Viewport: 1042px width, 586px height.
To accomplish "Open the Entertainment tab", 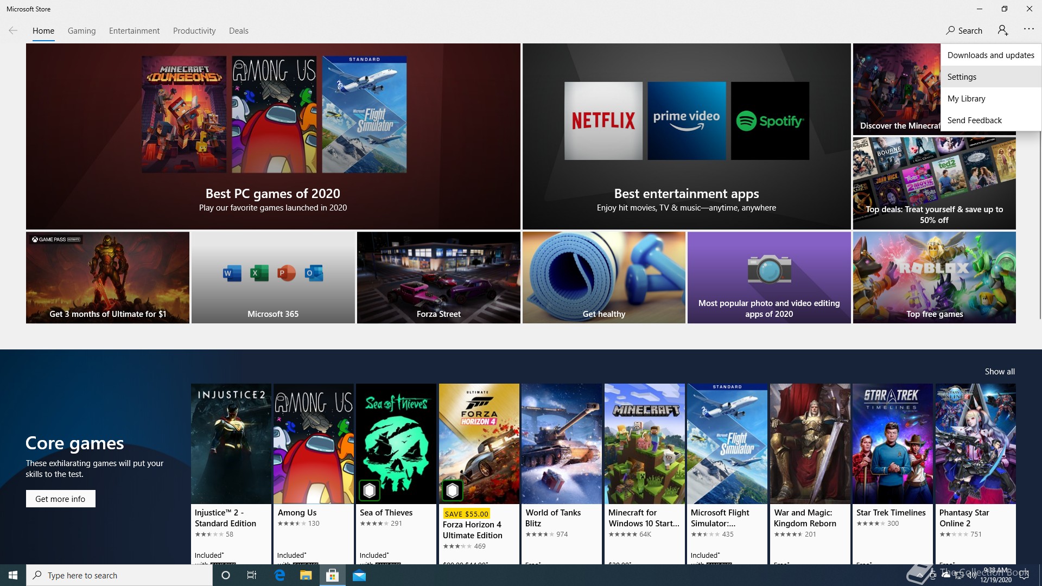I will pyautogui.click(x=134, y=31).
